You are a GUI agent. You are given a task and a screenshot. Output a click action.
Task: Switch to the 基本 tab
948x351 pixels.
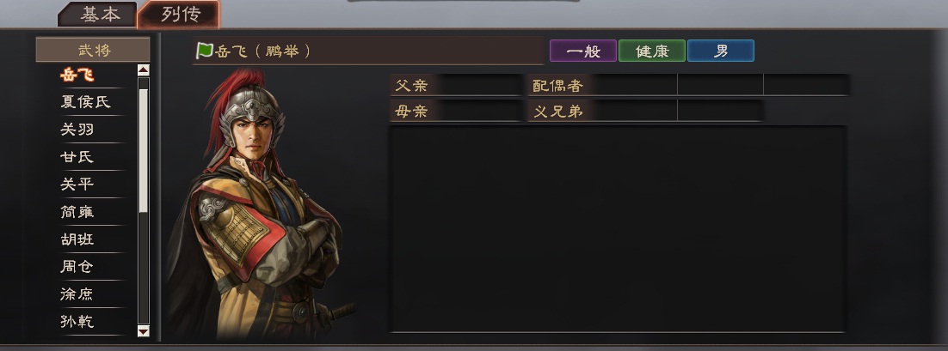click(100, 15)
